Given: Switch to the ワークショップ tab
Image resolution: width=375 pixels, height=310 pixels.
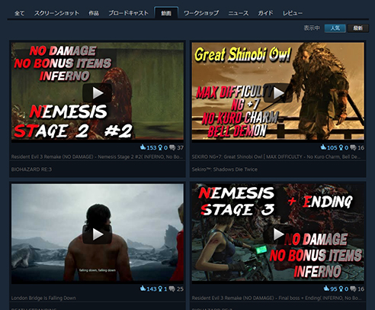Looking at the screenshot, I should click(201, 13).
